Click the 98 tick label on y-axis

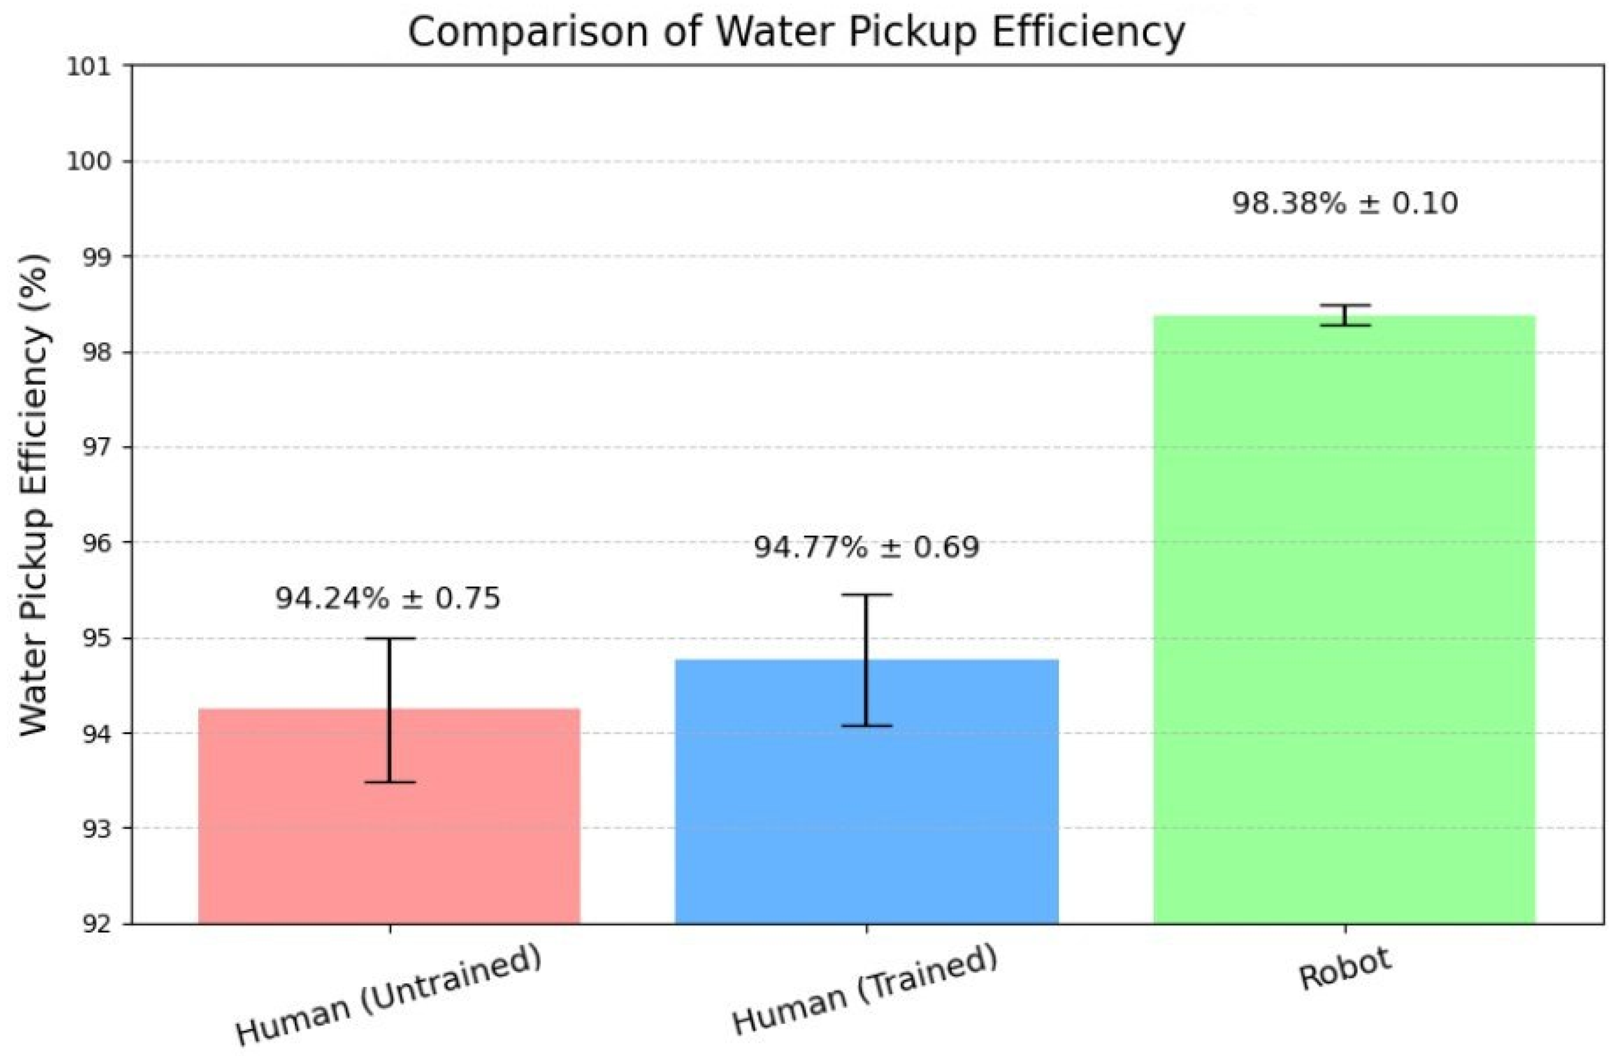[x=94, y=353]
